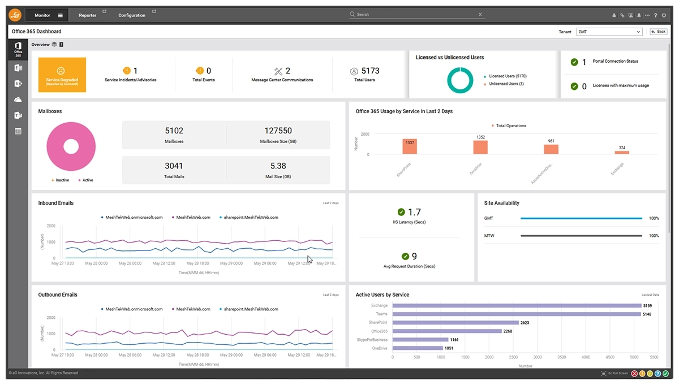Click the Service Degraded status tile
Image resolution: width=679 pixels, height=385 pixels.
62,75
